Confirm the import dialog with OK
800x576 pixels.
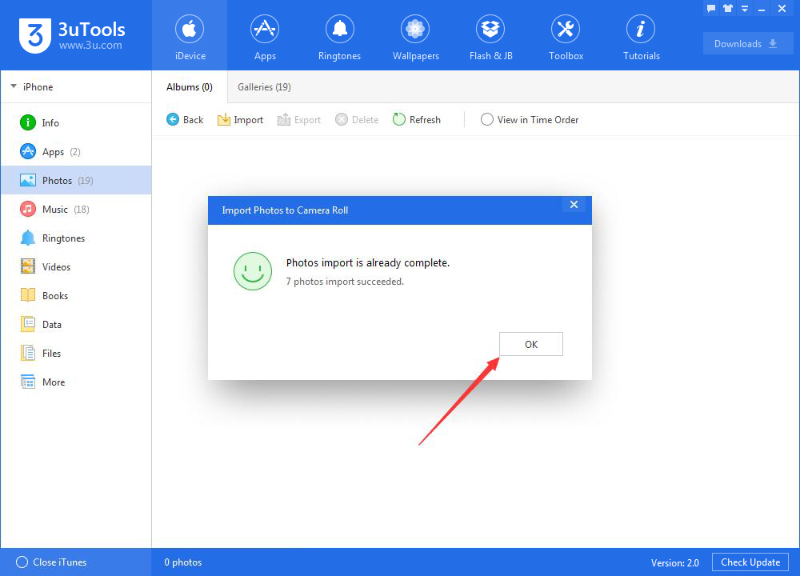[530, 344]
